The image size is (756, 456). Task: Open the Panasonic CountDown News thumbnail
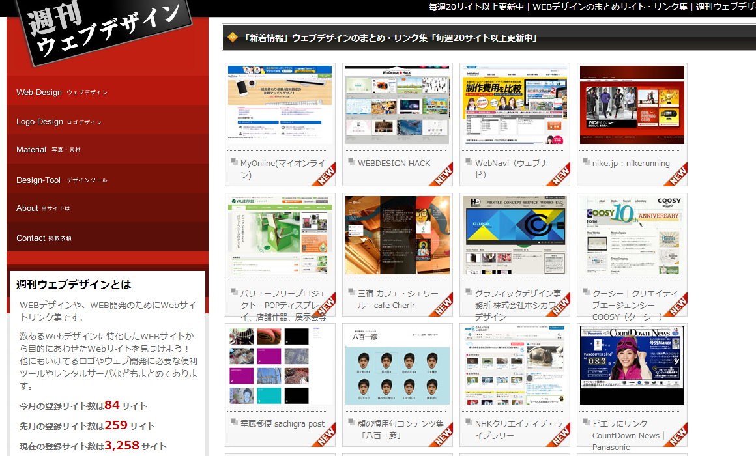pos(632,365)
